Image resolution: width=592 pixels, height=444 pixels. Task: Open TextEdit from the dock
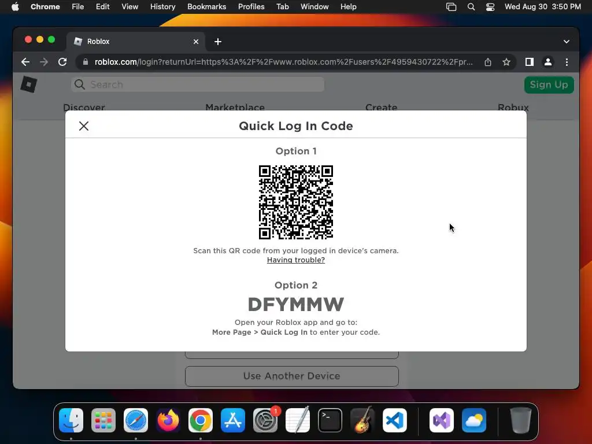298,420
